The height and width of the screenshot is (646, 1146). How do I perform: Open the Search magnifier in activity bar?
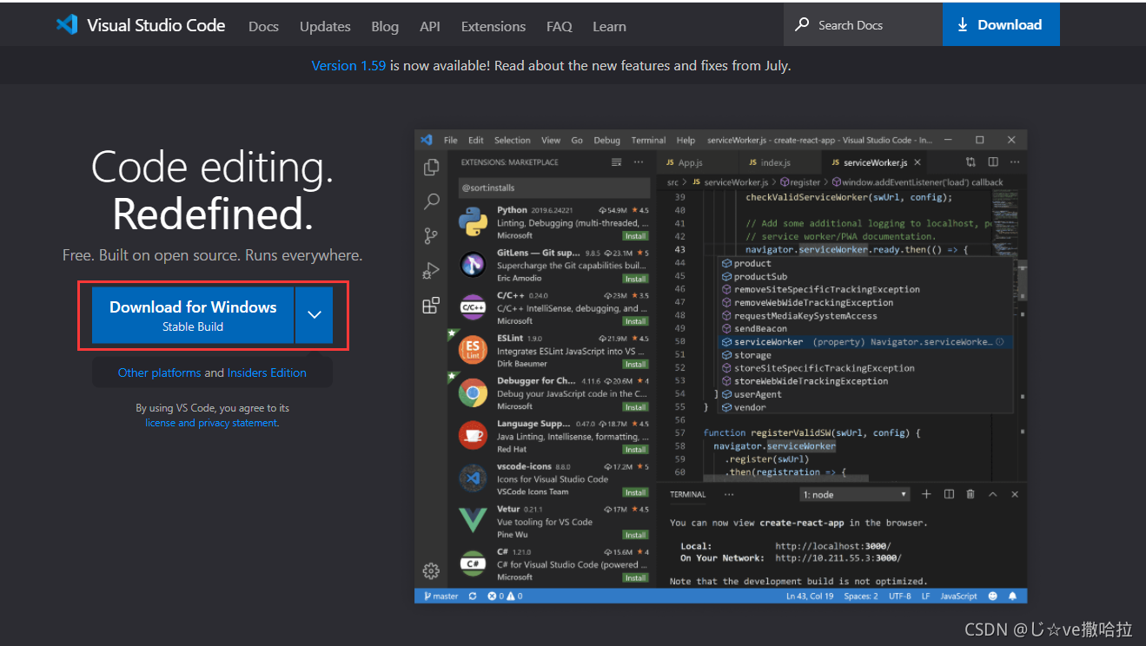431,201
